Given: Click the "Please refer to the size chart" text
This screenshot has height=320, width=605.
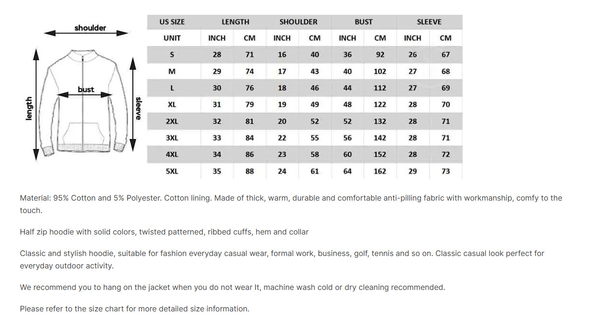Looking at the screenshot, I should (x=134, y=309).
